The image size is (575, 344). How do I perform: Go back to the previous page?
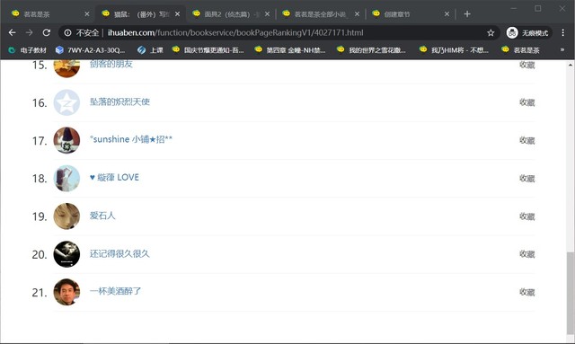click(x=12, y=32)
